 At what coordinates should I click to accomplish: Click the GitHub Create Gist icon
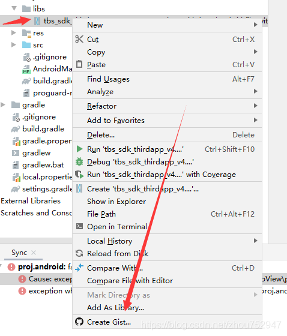click(x=79, y=322)
